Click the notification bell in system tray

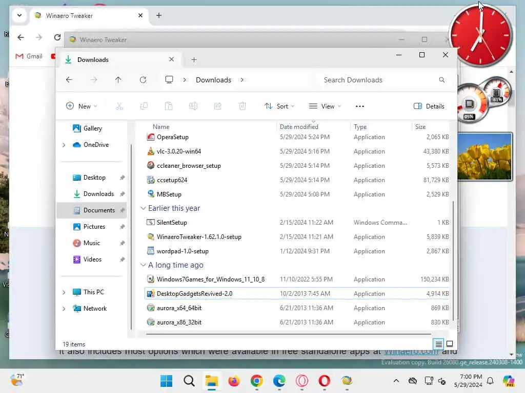point(490,381)
